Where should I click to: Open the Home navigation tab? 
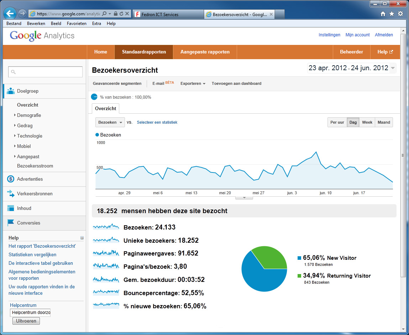click(x=101, y=52)
